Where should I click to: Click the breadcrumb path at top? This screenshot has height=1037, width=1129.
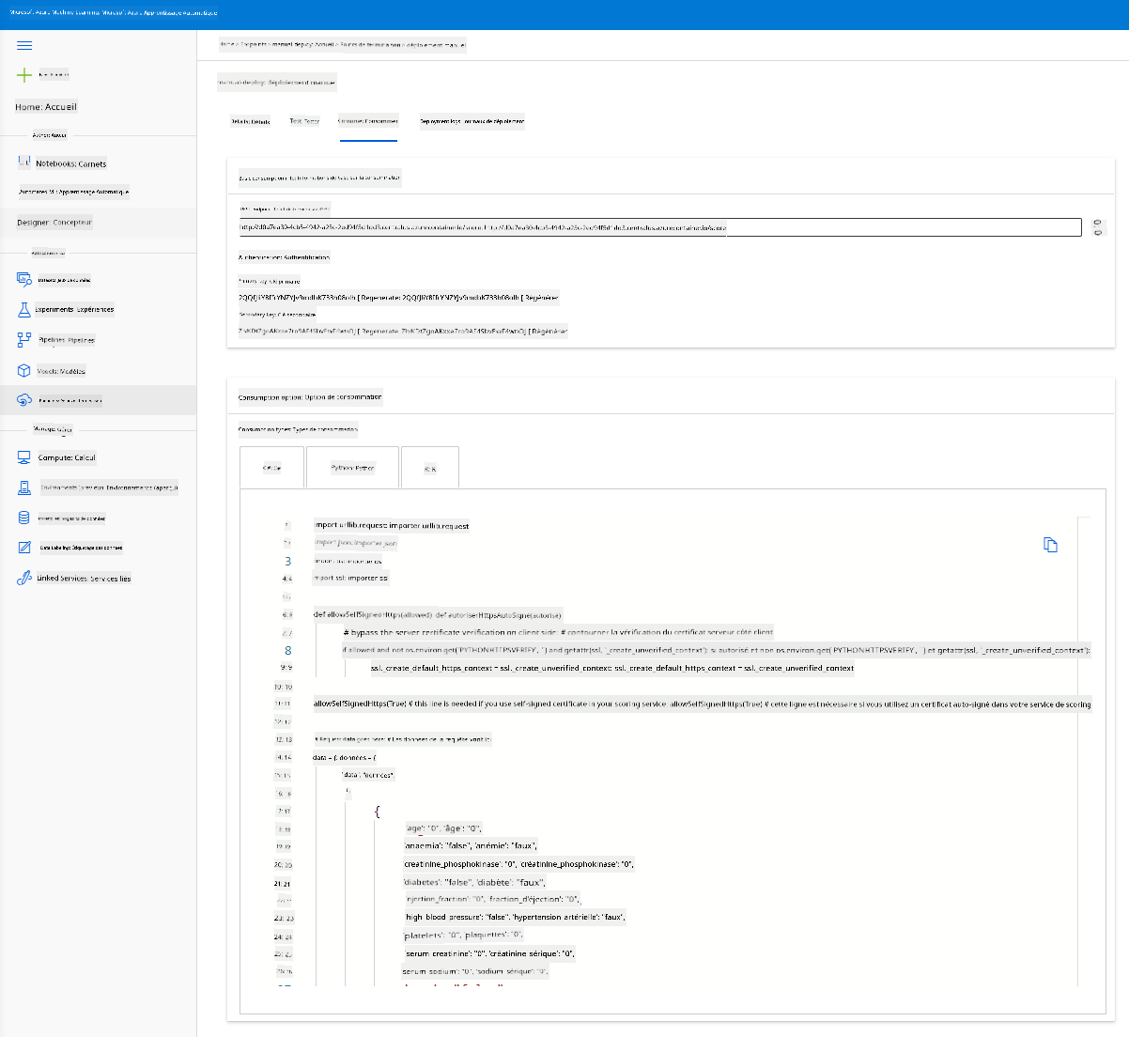coord(342,44)
